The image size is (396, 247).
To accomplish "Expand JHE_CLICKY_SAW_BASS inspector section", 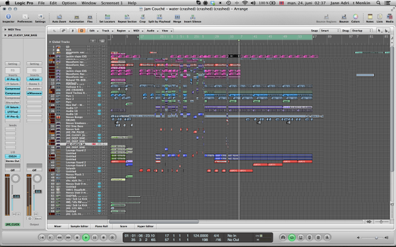I will tap(5, 36).
